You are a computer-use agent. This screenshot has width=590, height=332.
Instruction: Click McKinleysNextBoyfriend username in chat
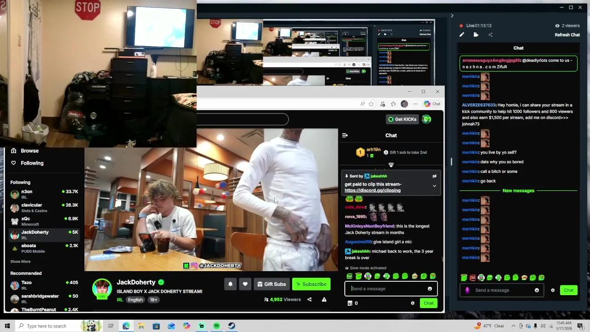(369, 226)
